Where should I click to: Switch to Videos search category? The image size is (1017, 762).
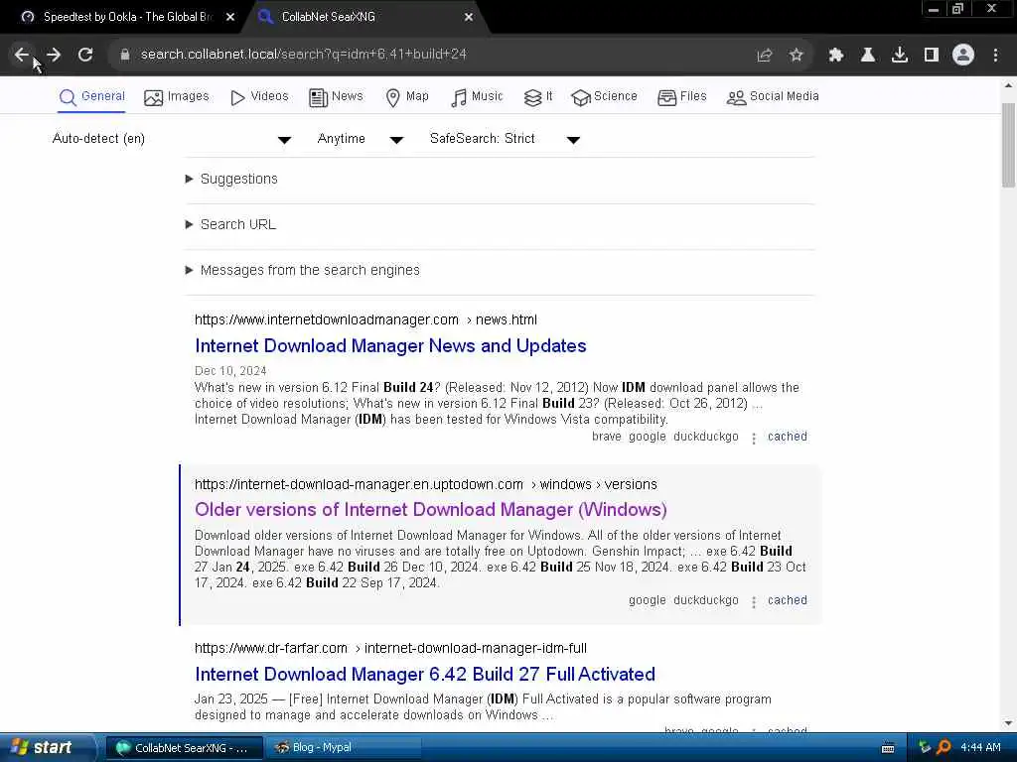259,96
